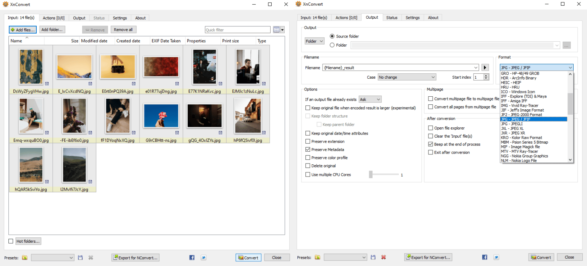Click info badge on hQAR5kSviYo.jpg thumbnail
This screenshot has height=266, width=587.
(47, 182)
